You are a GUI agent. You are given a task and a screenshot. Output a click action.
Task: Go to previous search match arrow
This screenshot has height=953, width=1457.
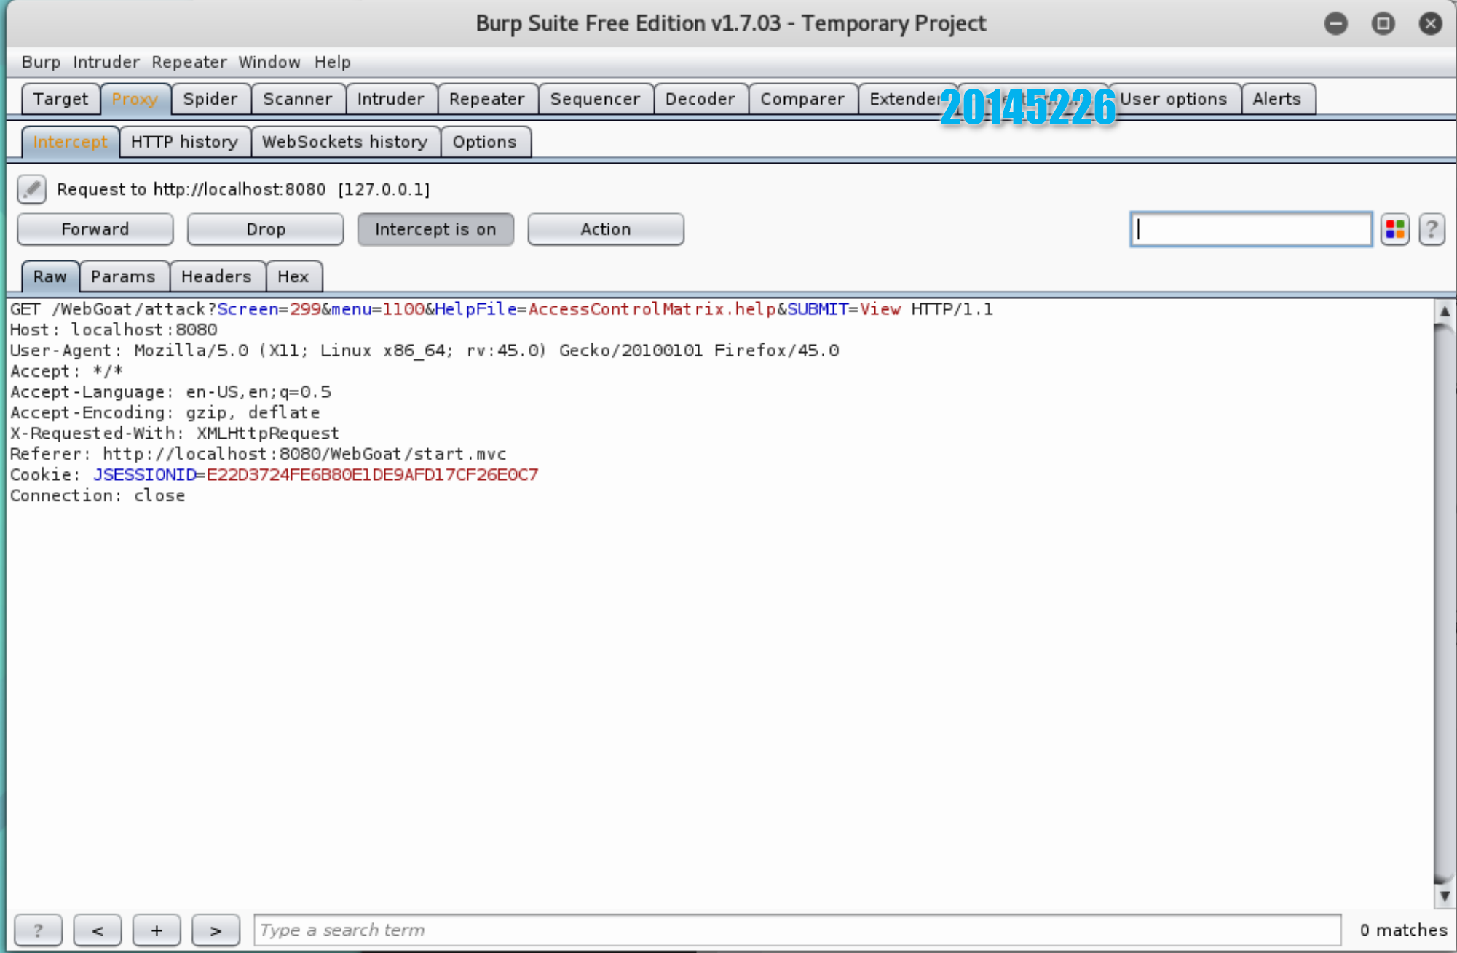(x=97, y=930)
